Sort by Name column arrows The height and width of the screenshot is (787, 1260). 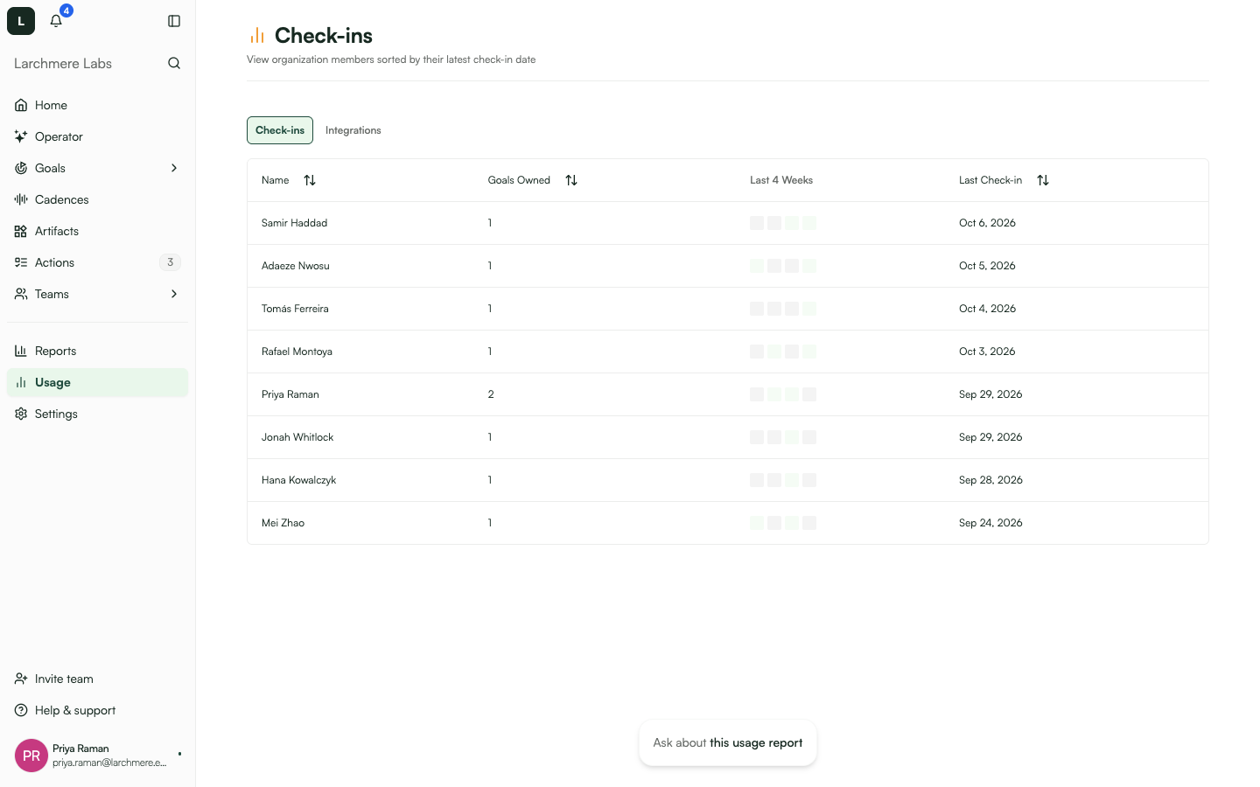[x=310, y=180]
